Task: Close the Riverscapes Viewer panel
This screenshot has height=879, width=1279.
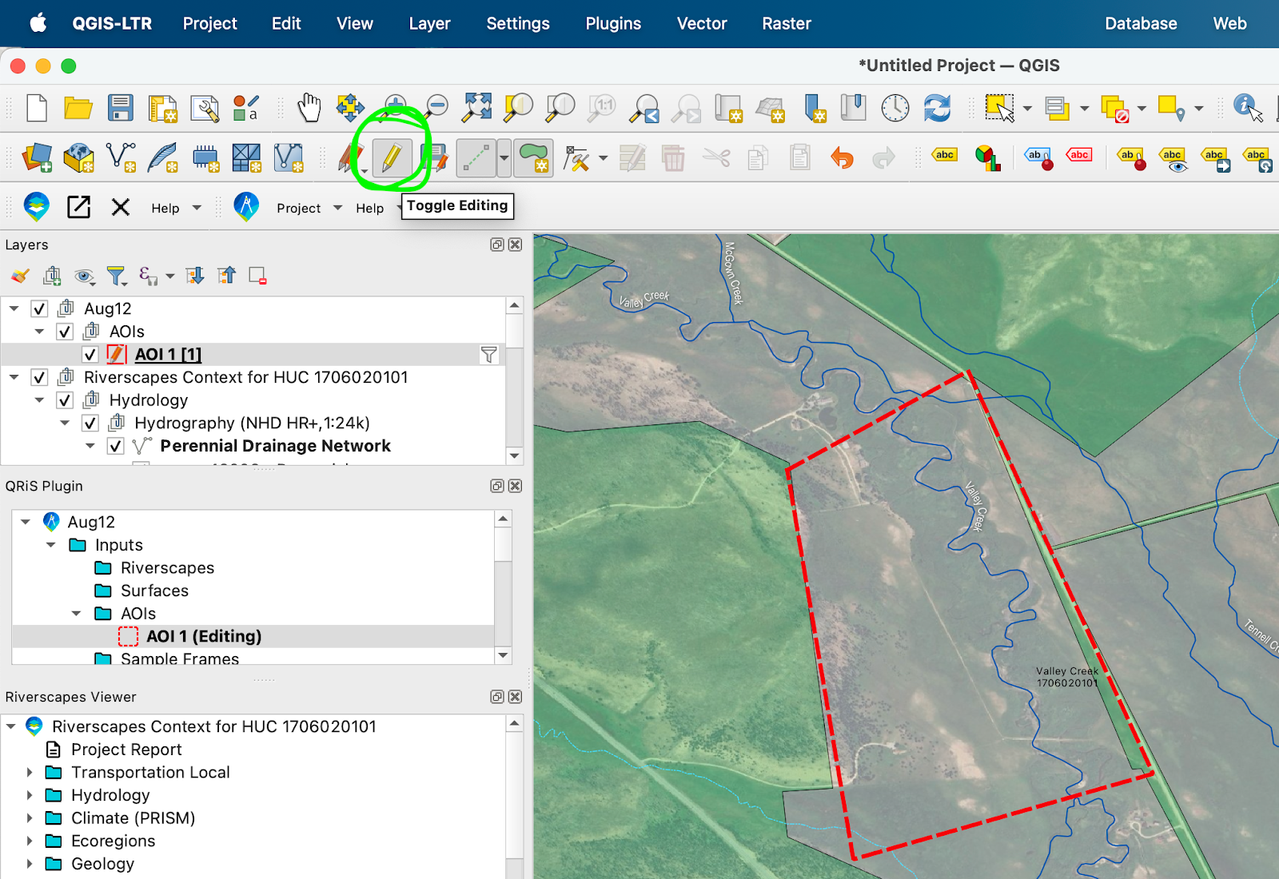Action: click(x=516, y=697)
